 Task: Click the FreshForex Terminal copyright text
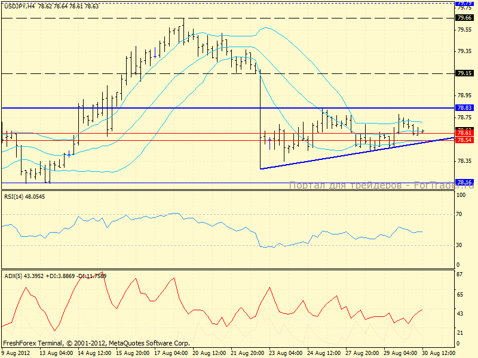pyautogui.click(x=96, y=343)
